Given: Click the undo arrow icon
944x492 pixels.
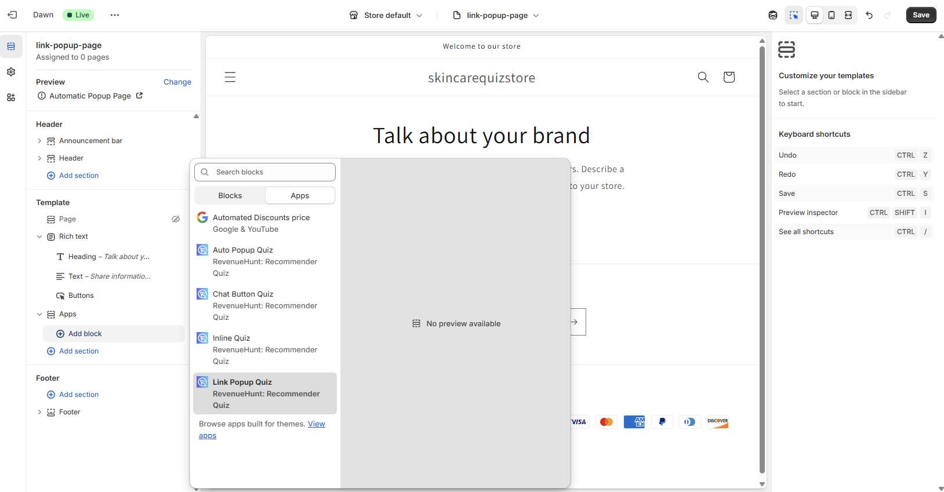Looking at the screenshot, I should 869,15.
